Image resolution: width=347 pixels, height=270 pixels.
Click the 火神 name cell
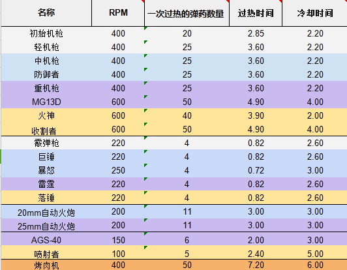46,115
